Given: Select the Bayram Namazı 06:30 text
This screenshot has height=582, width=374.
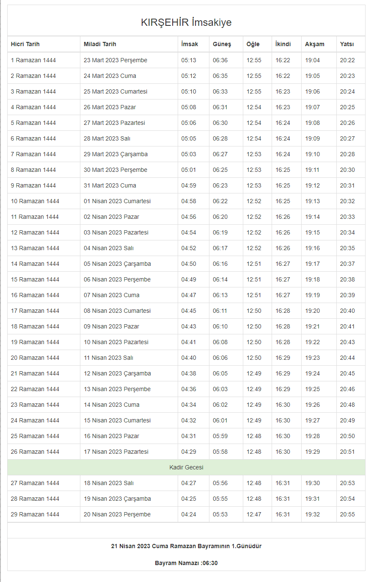Looking at the screenshot, I should [186, 563].
